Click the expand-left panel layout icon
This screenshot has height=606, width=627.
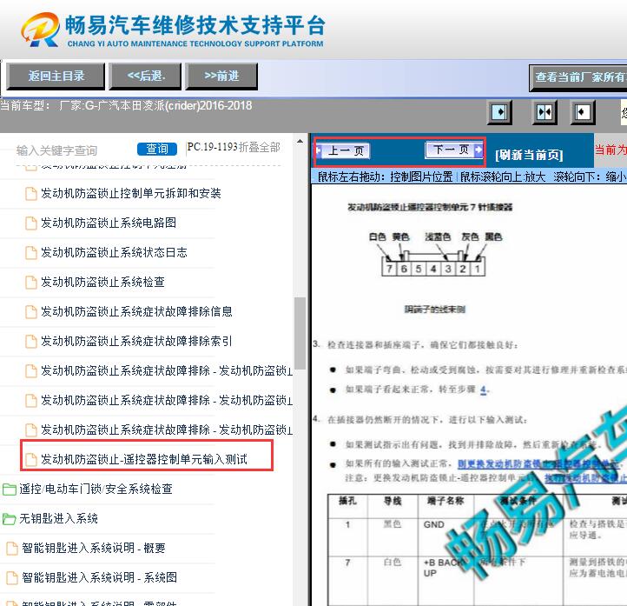(x=582, y=112)
